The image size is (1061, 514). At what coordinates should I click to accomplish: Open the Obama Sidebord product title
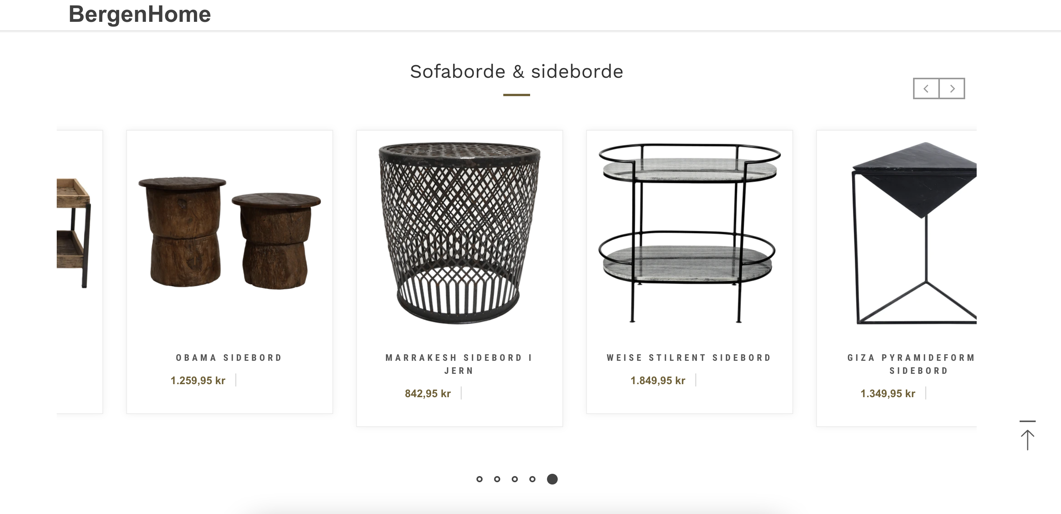230,358
